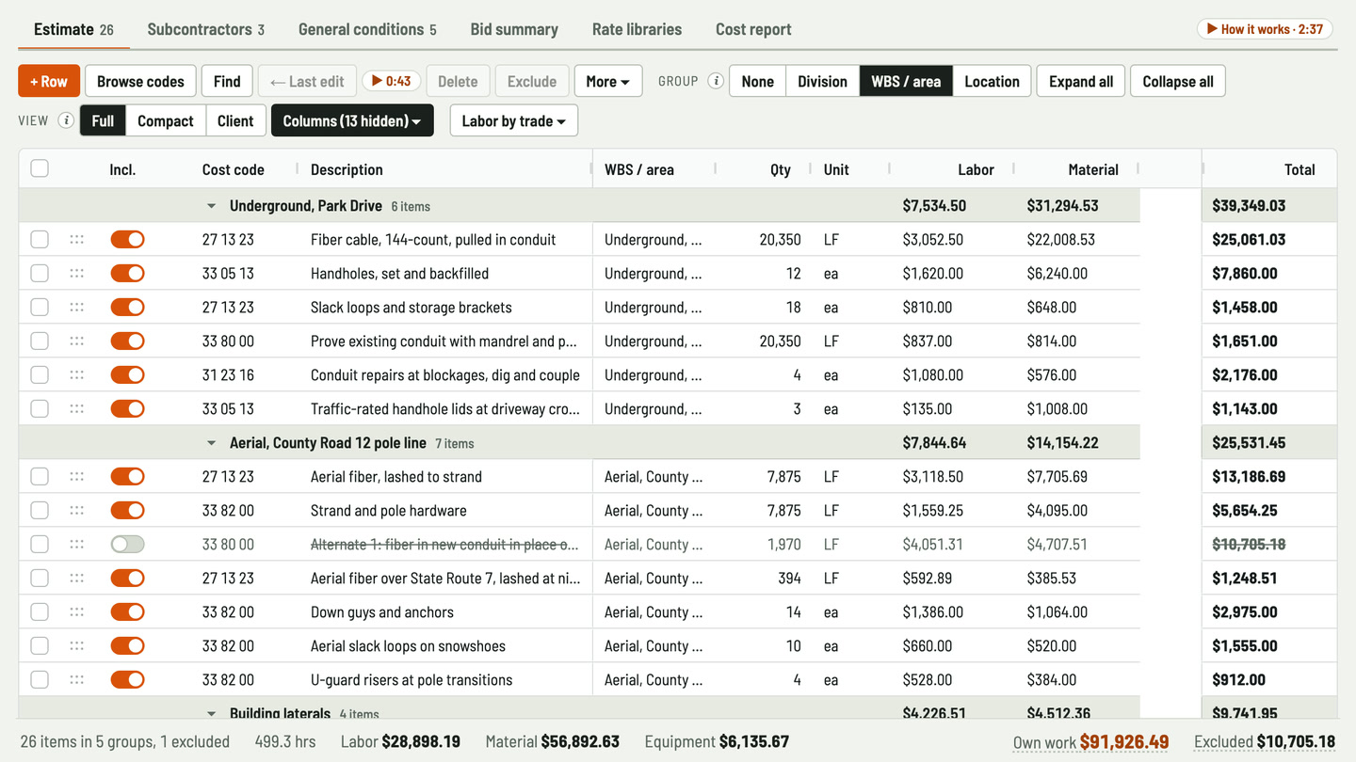
Task: Check the box for Fiber cable, 144-count row
Action: [x=40, y=240]
